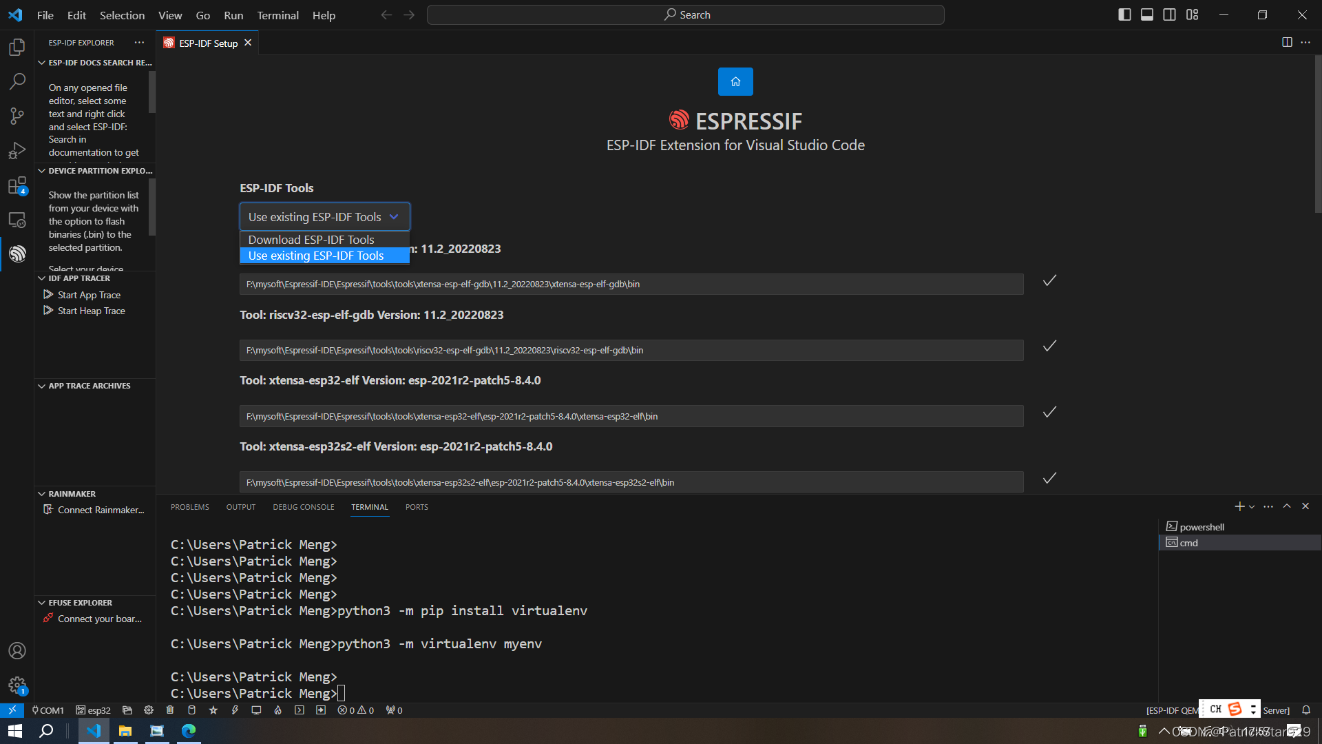Click the riscv32-esp-elf-gdb path input
The width and height of the screenshot is (1322, 744).
(631, 350)
